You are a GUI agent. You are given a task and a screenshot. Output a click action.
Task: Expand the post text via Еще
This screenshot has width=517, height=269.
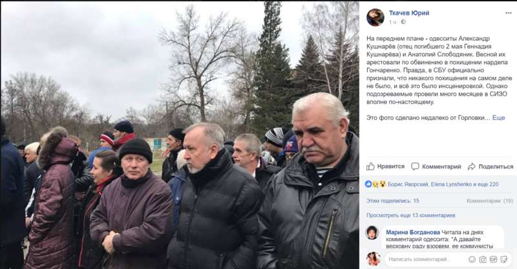click(x=498, y=118)
